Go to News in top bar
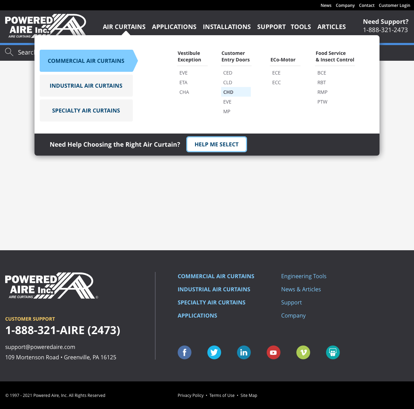This screenshot has width=414, height=409. point(326,5)
